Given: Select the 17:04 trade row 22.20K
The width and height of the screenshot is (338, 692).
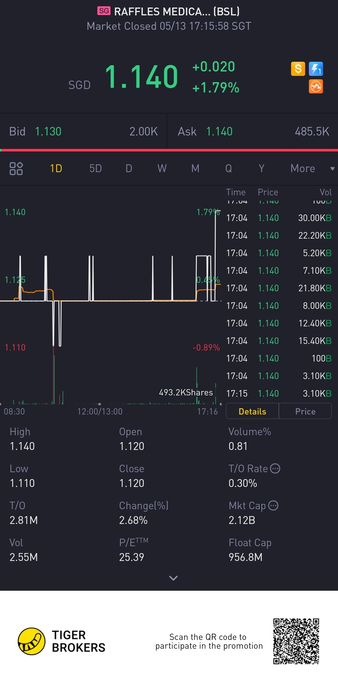Looking at the screenshot, I should pyautogui.click(x=279, y=235).
